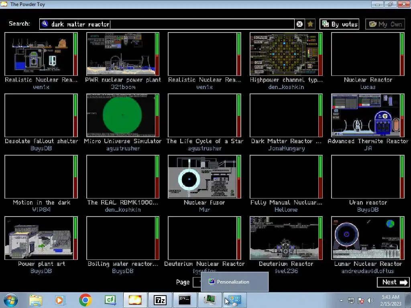Image resolution: width=411 pixels, height=308 pixels.
Task: Click author JonaHungary under Dark Matter Reactor
Action: pos(286,148)
